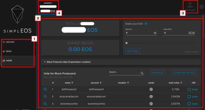Zoom into bitfinexeos1 details

[45, 89]
